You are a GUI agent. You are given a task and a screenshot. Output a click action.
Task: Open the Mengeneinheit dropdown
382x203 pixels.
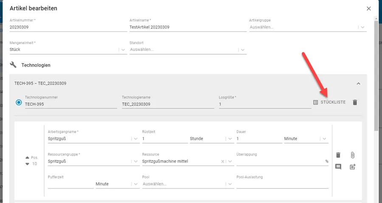pyautogui.click(x=123, y=50)
